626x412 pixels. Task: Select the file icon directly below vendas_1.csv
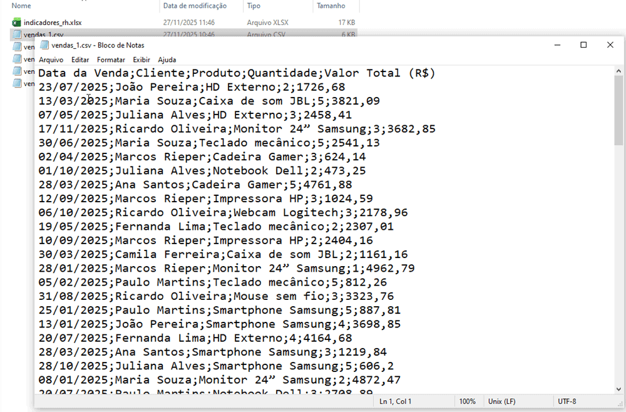[17, 47]
